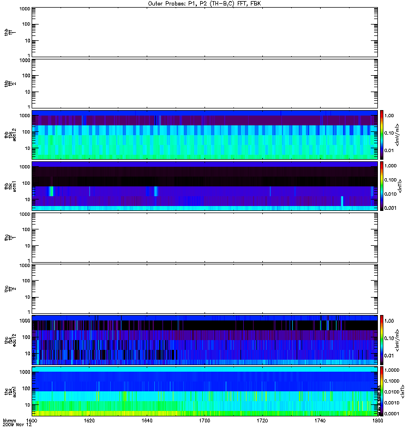This screenshot has width=409, height=436.
Task: Click the 'thc fbk scm1' y-axis label
Action: pyautogui.click(x=10, y=391)
